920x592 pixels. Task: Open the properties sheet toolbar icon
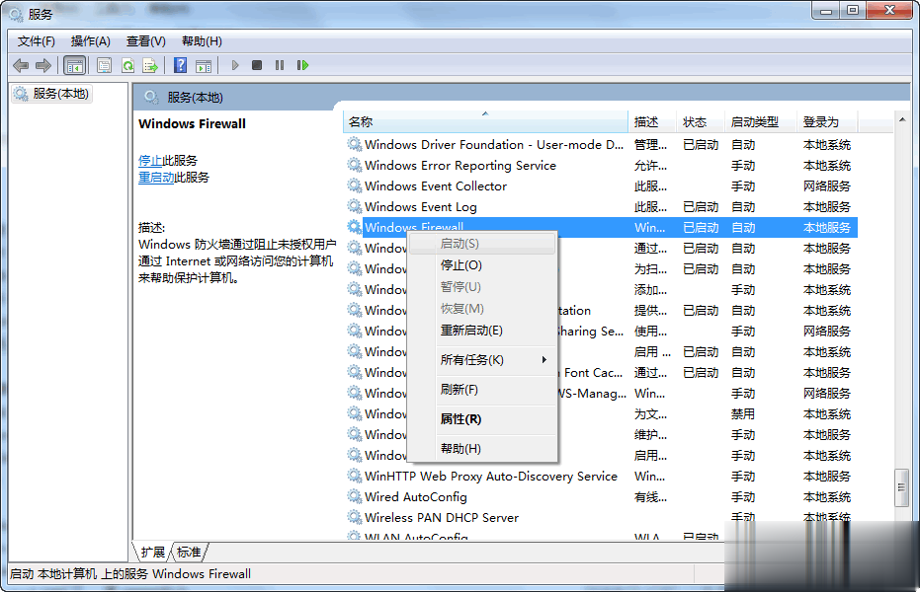coord(104,65)
